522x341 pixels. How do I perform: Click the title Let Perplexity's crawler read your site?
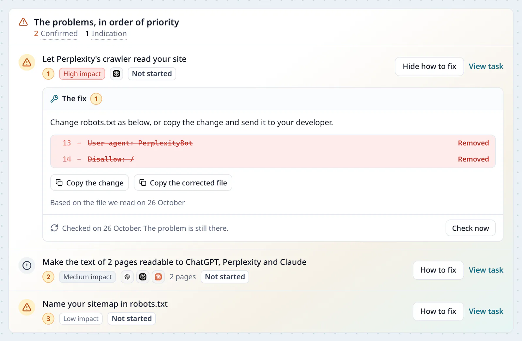click(115, 59)
